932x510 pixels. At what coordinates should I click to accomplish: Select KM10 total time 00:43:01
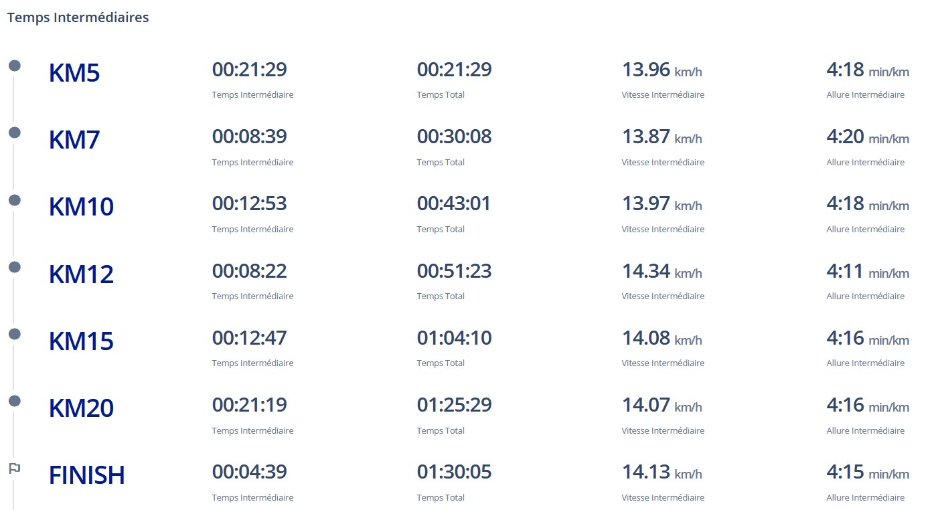pos(454,203)
